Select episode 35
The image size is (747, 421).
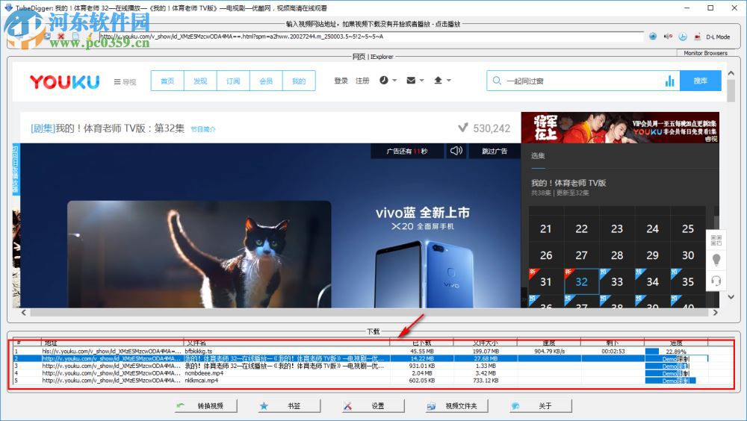tap(688, 281)
